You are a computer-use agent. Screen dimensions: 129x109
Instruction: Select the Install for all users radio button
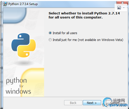(50, 33)
